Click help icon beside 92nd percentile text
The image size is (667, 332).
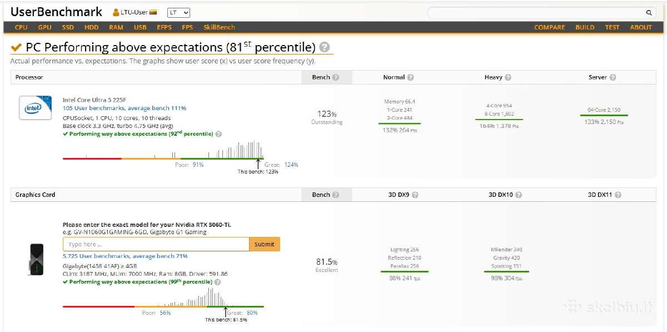[x=218, y=134]
